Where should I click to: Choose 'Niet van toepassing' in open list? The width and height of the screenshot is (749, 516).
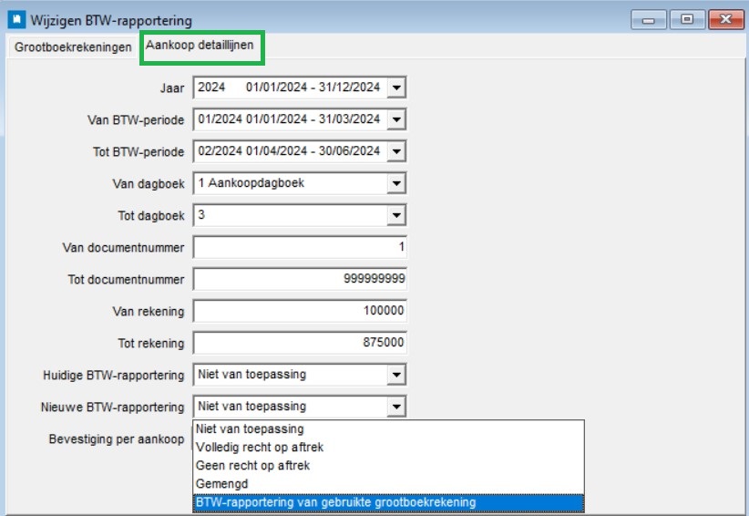tap(388, 429)
